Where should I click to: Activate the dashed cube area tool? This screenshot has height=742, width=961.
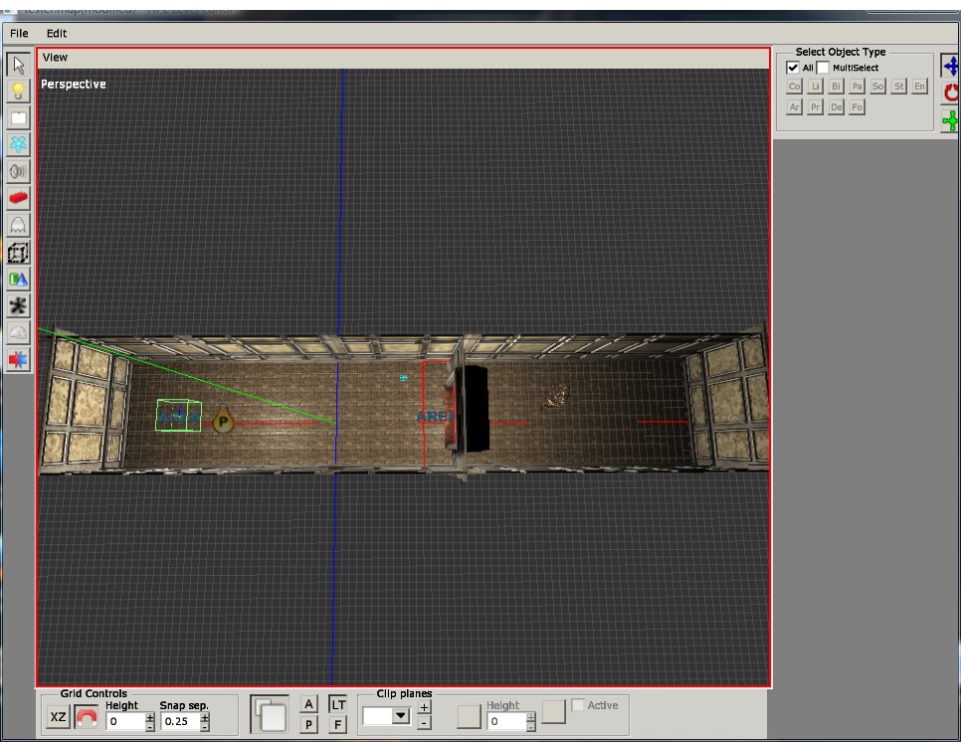tap(18, 253)
